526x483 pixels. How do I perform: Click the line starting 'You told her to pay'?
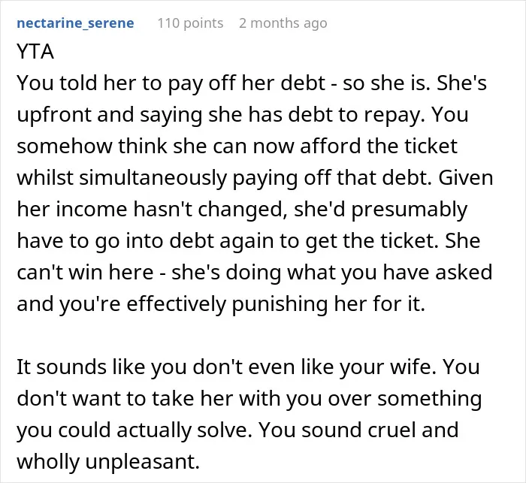[252, 83]
